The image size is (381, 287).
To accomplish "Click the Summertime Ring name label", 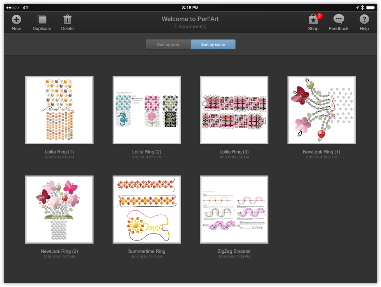I will point(147,251).
